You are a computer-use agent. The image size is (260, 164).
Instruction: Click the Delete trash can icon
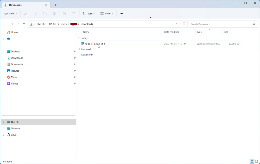click(x=74, y=14)
